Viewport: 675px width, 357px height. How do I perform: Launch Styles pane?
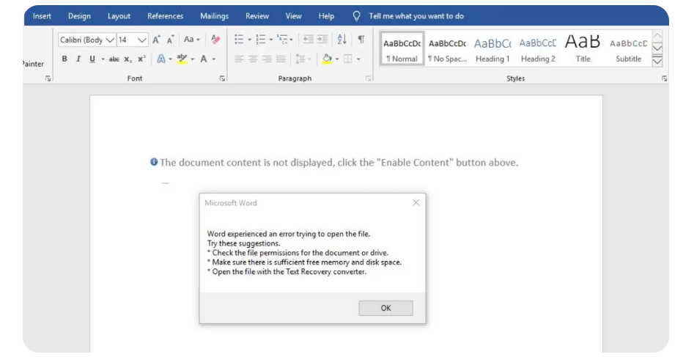click(x=664, y=78)
